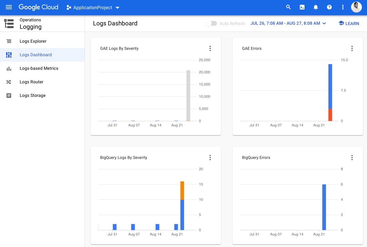Click the Aug 14 bar in BigQuery Logs chart
The height and width of the screenshot is (247, 367).
click(158, 227)
